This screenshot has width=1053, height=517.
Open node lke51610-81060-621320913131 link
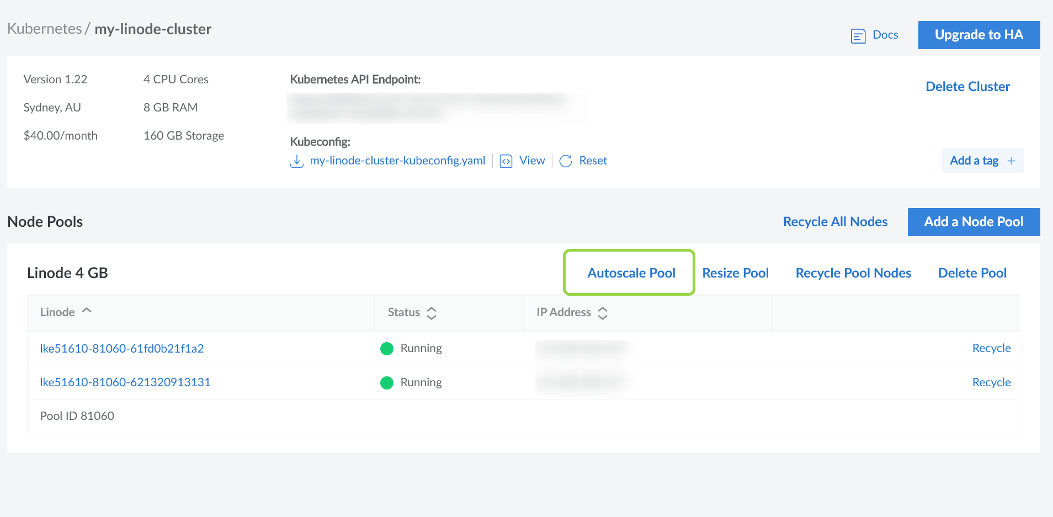pyautogui.click(x=125, y=382)
